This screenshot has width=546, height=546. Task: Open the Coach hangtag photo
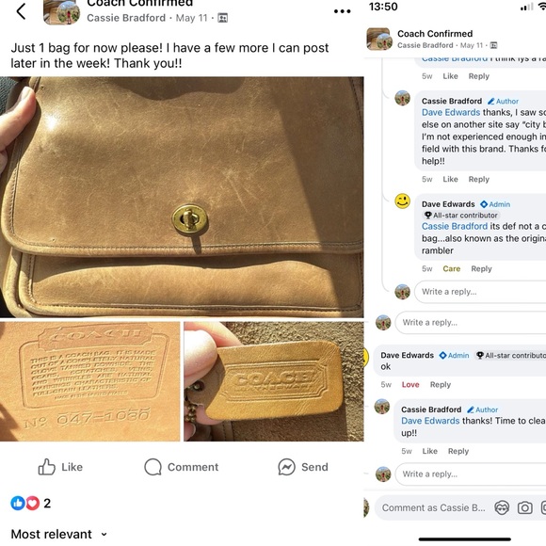pyautogui.click(x=274, y=381)
